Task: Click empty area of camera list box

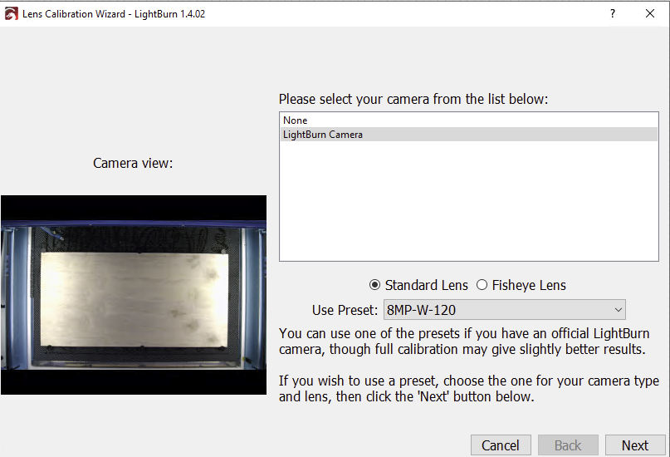Action: 469,201
